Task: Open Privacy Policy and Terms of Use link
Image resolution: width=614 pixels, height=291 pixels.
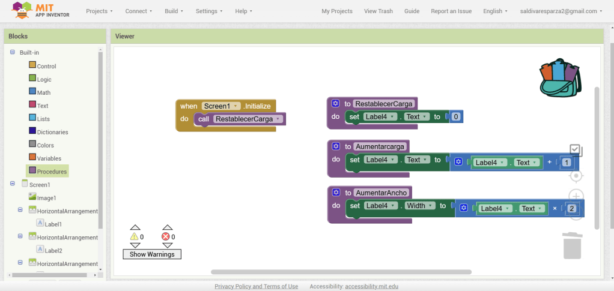Action: [256, 286]
